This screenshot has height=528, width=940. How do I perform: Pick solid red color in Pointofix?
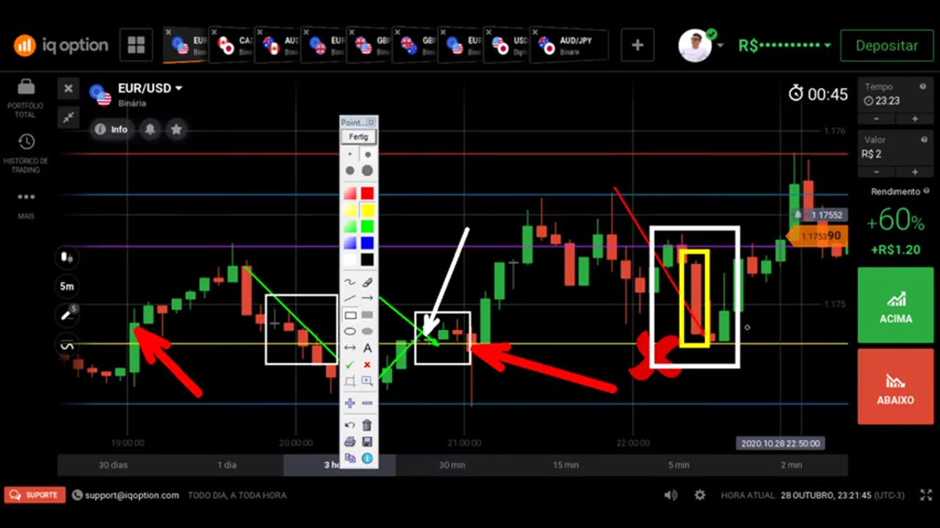point(367,193)
